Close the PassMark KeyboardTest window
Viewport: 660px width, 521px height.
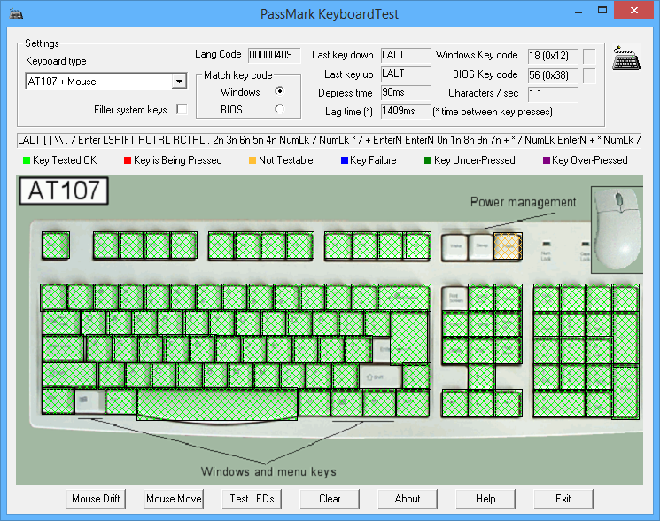pos(634,10)
